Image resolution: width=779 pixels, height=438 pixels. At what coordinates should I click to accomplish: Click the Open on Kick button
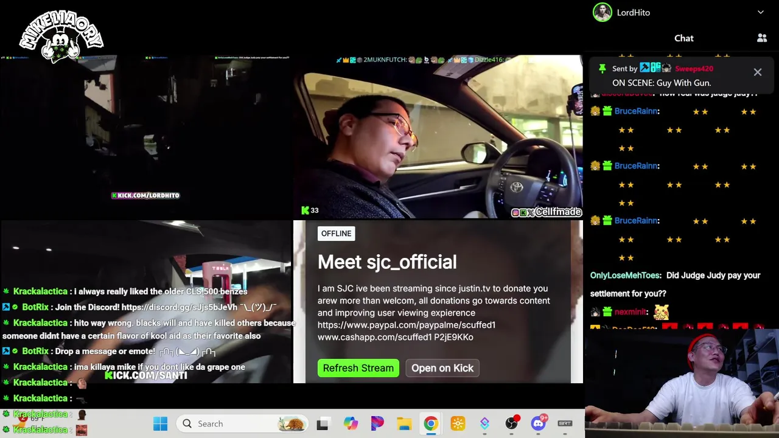coord(442,368)
